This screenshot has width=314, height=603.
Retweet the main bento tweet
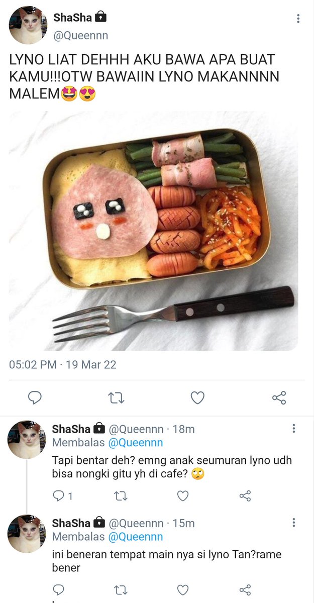116,398
